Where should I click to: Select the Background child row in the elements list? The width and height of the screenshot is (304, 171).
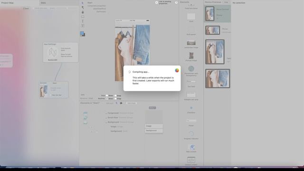point(119,131)
